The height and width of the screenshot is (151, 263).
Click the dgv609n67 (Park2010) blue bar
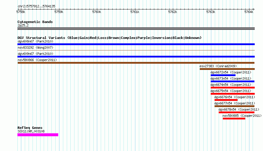click(136, 57)
